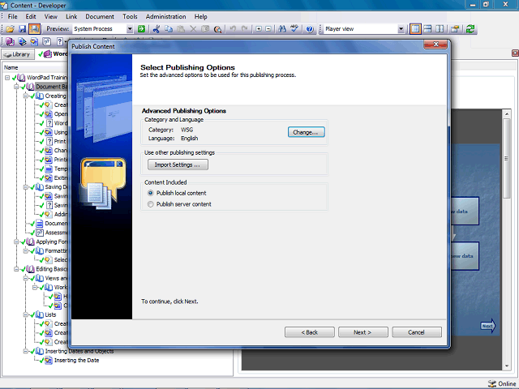Viewport: 519px width, 389px height.
Task: Click the Expand All plus icon
Action: pyautogui.click(x=259, y=29)
